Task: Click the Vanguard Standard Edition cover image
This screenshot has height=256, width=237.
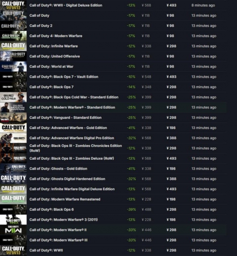Action: (13, 117)
